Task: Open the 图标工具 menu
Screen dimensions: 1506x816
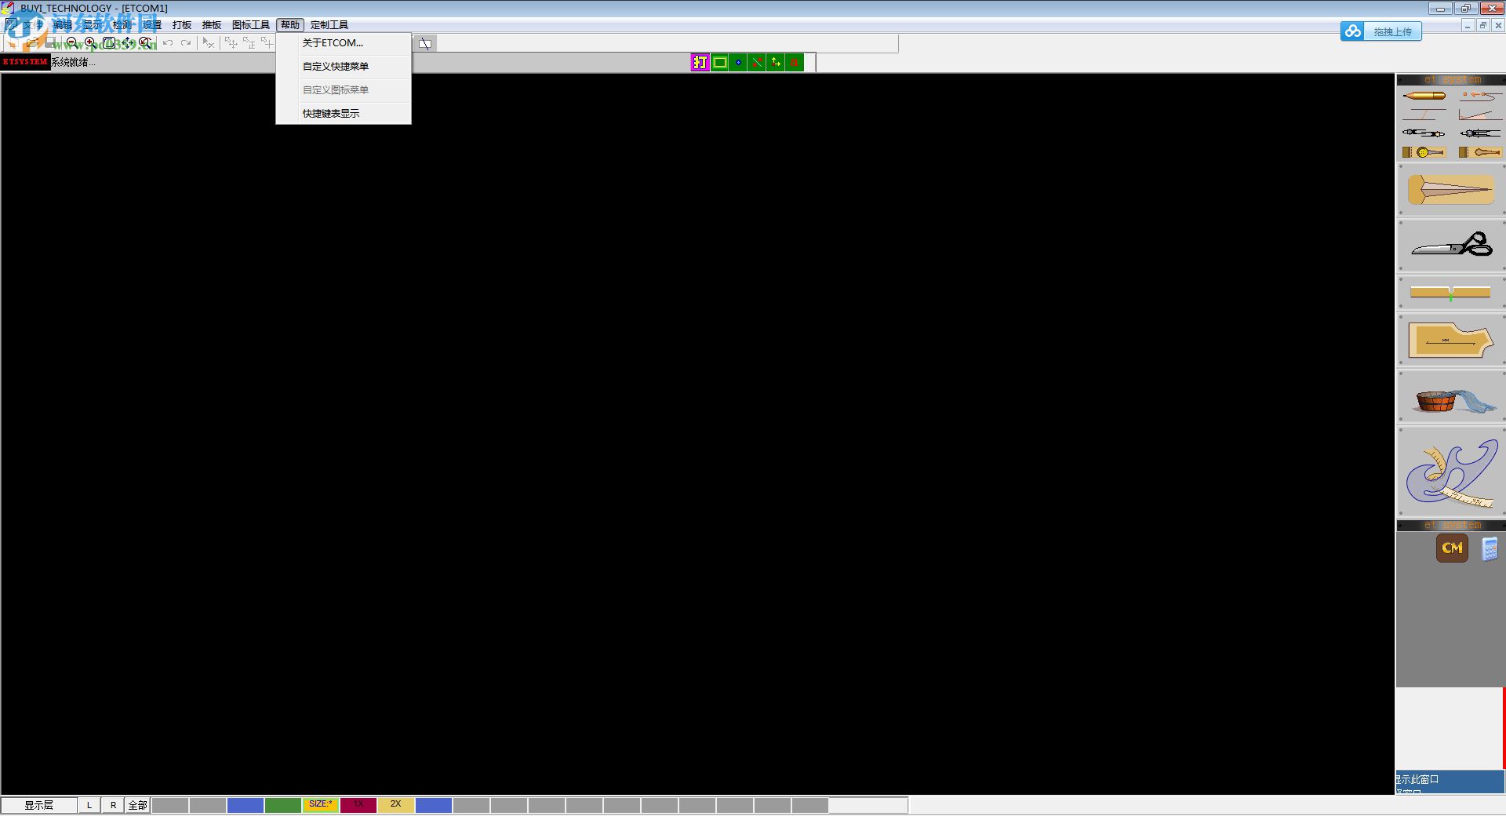Action: pos(251,25)
